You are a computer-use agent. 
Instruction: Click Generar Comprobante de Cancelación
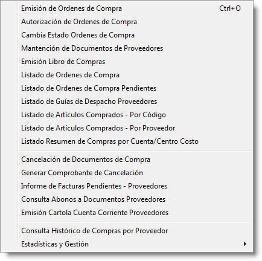[x=136, y=173]
